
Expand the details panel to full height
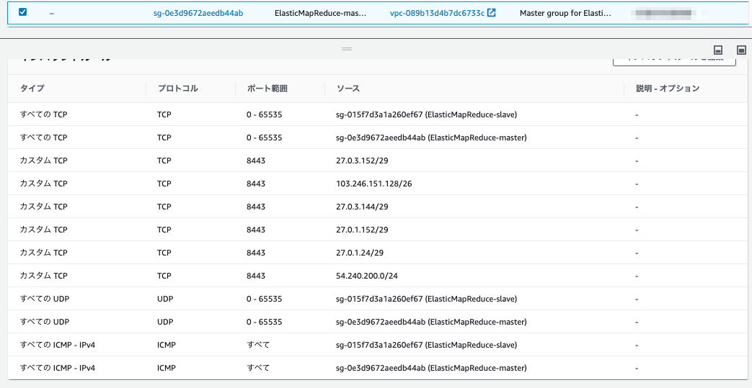[x=741, y=50]
